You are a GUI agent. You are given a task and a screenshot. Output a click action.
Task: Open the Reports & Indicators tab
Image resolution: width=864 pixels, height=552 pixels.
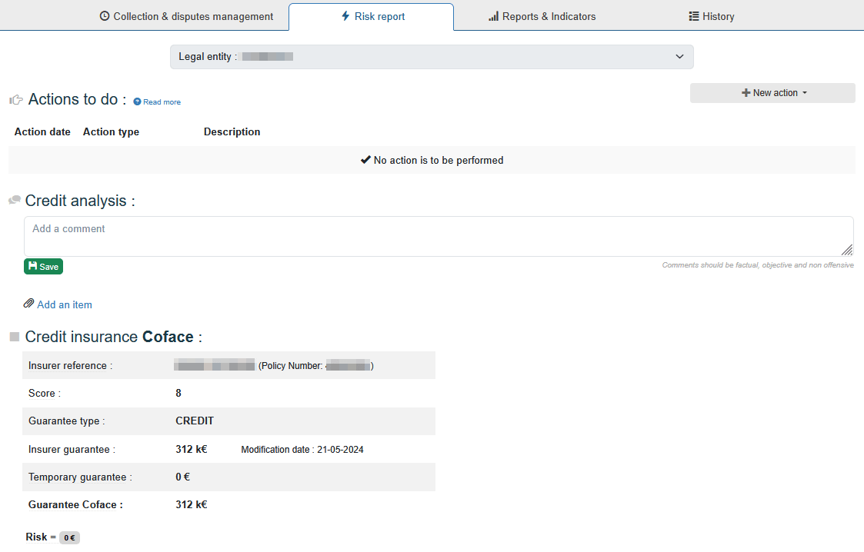(x=542, y=16)
